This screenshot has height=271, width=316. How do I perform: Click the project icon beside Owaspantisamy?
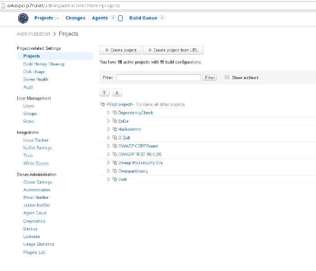pos(115,171)
